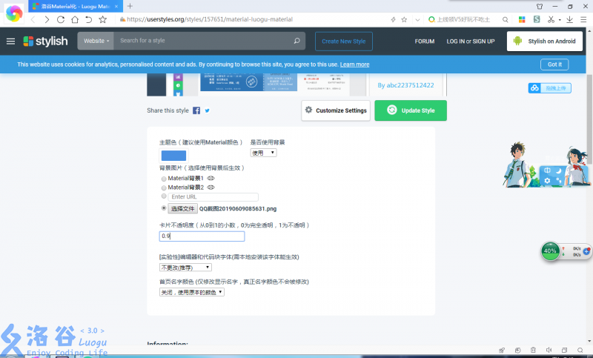593x358 pixels.
Task: Select the Enter URL radio option
Action: point(164,196)
